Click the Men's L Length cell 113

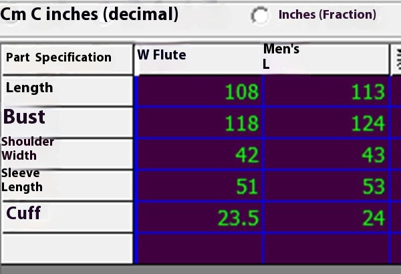[326, 92]
